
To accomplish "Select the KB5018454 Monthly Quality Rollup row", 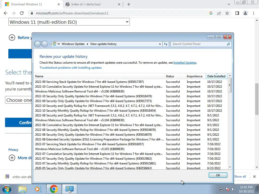I will [x=131, y=111].
